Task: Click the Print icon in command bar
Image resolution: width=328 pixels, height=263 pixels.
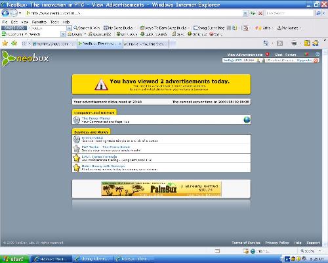Action: click(294, 43)
